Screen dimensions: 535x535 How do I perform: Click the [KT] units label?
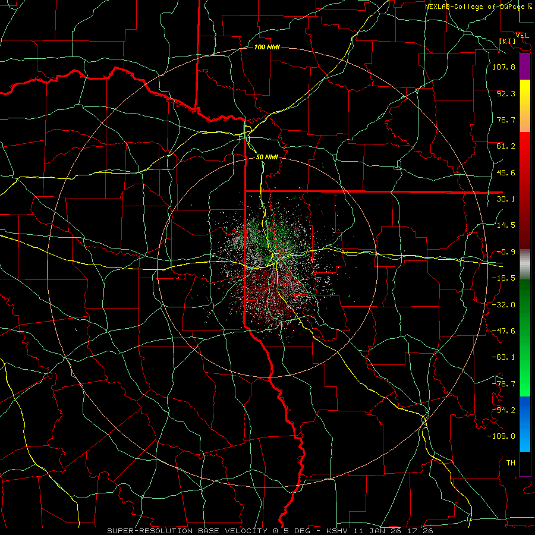point(507,41)
